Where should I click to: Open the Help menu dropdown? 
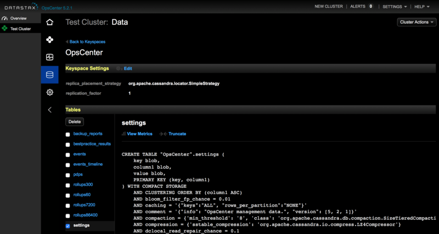click(422, 7)
